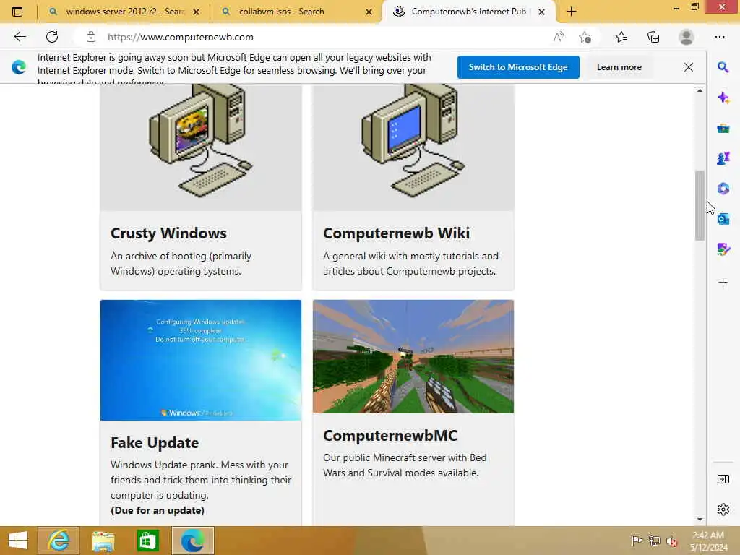Close the collabvm isos tab
This screenshot has width=740, height=555.
pyautogui.click(x=369, y=12)
